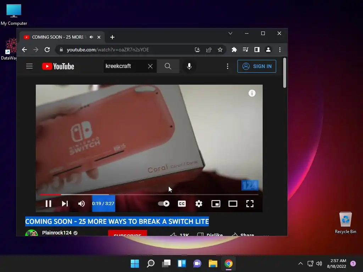The image size is (363, 272).
Task: Mute the video player volume
Action: pos(82,204)
